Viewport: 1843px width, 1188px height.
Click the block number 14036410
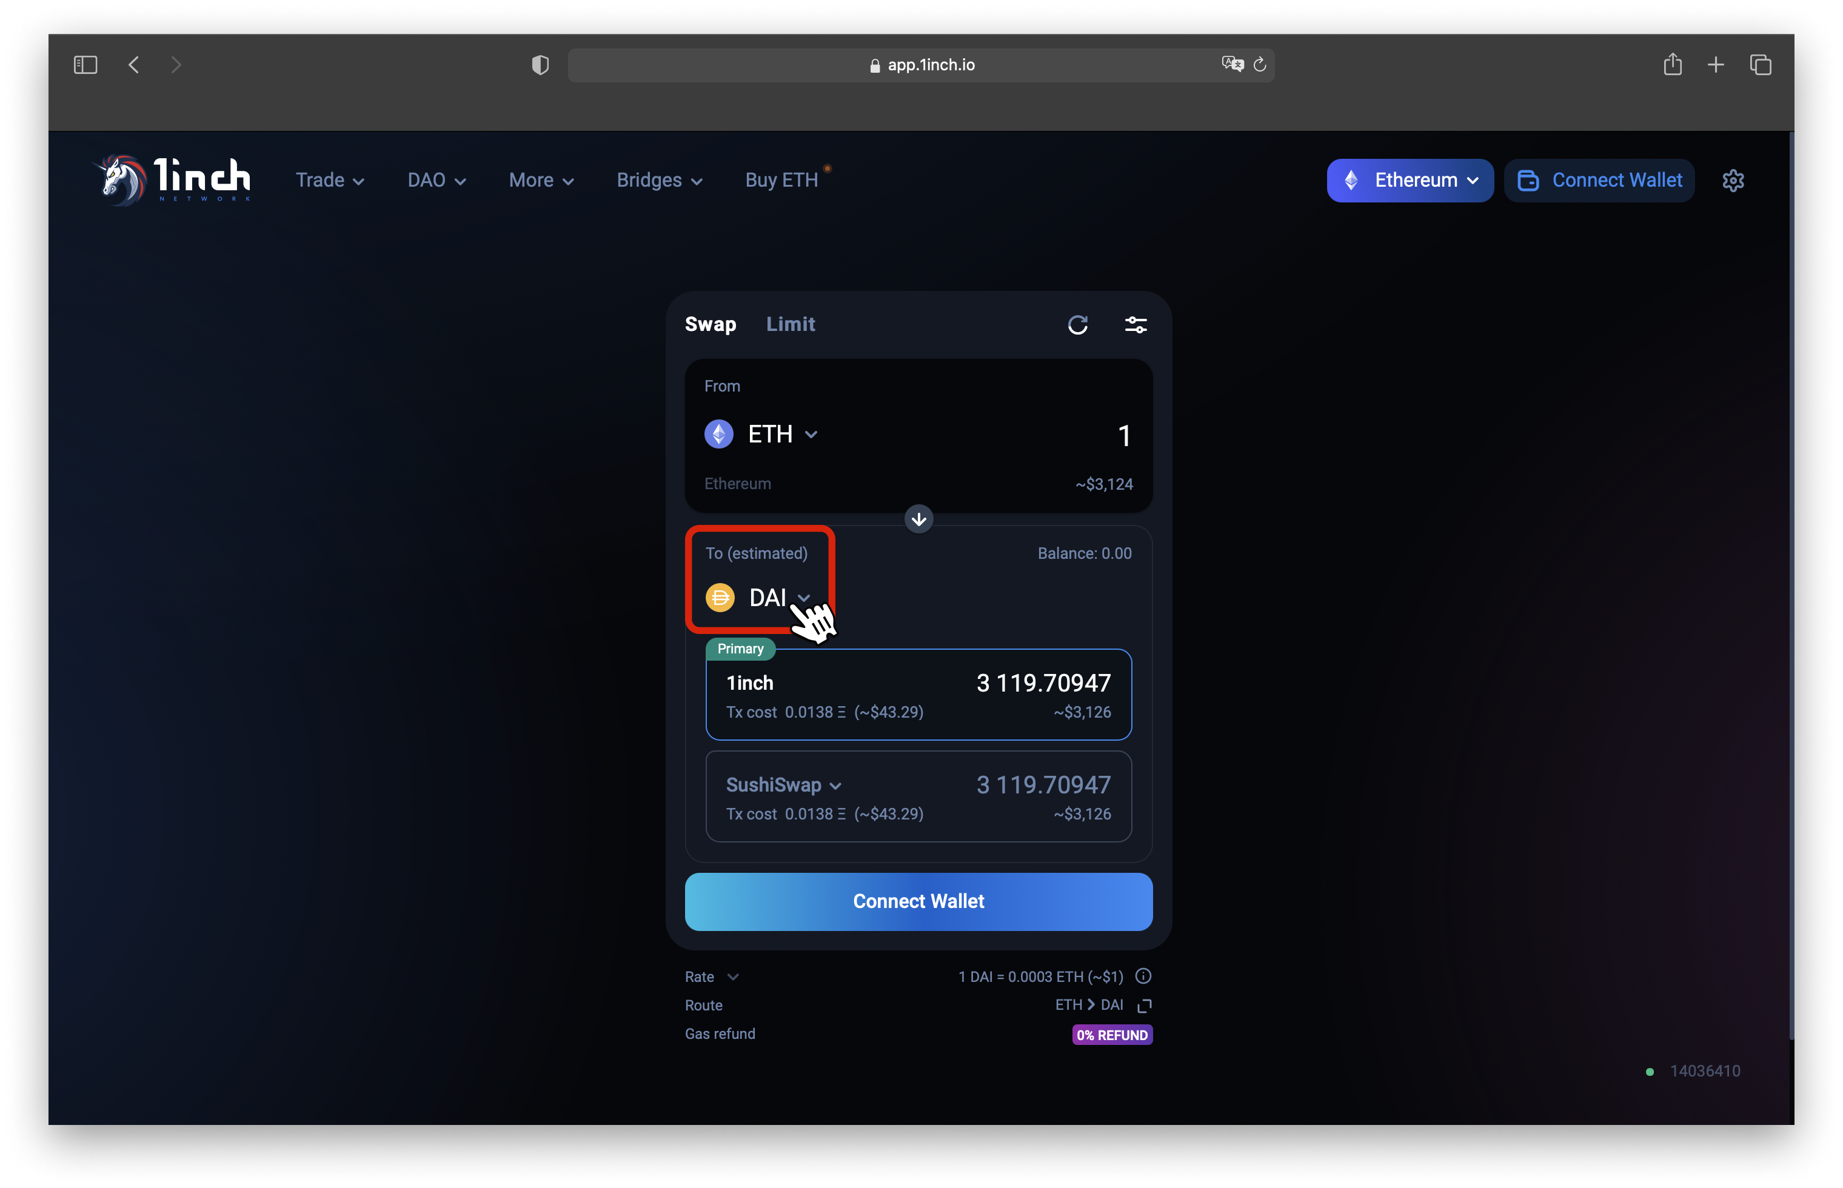1705,1071
